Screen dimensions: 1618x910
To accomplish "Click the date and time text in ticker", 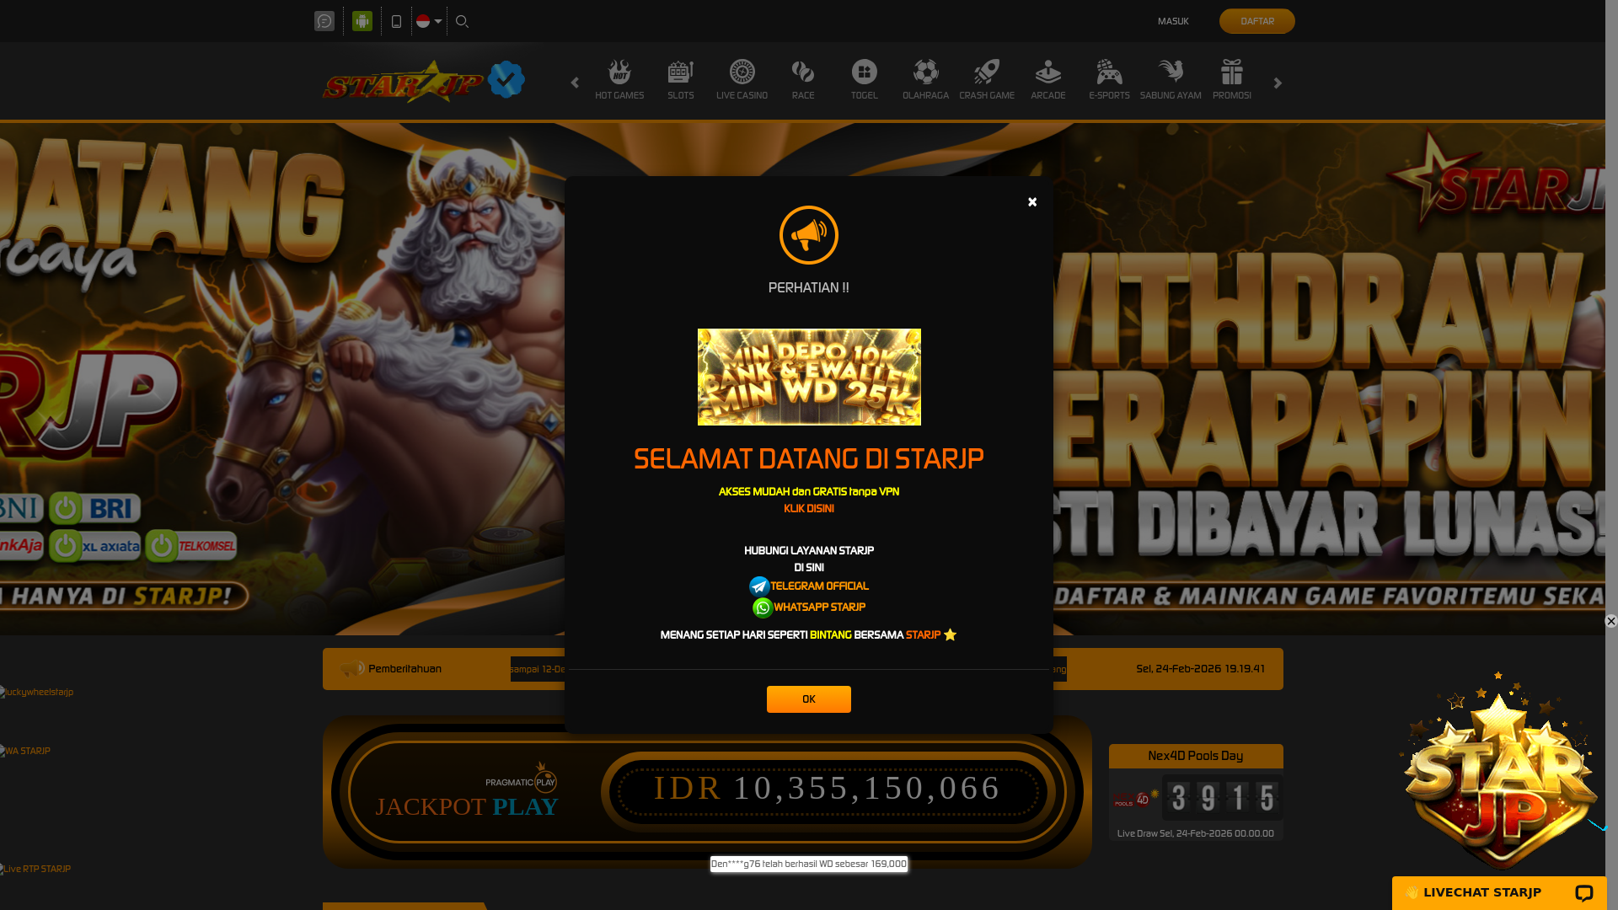I will tap(1200, 669).
